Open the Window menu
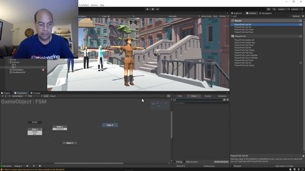 [x=94, y=5]
